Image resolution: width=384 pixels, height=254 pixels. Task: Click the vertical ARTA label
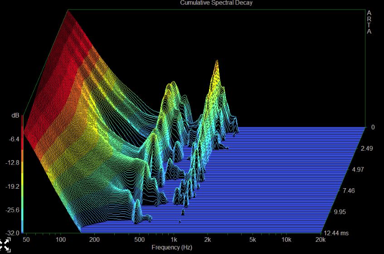[x=369, y=22]
